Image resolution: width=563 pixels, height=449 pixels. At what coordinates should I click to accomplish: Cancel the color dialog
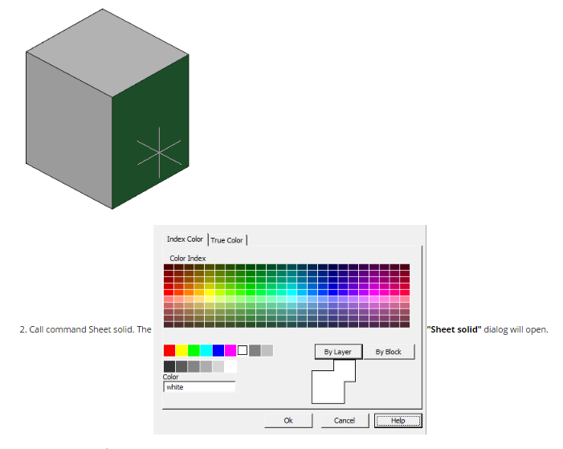pyautogui.click(x=345, y=420)
